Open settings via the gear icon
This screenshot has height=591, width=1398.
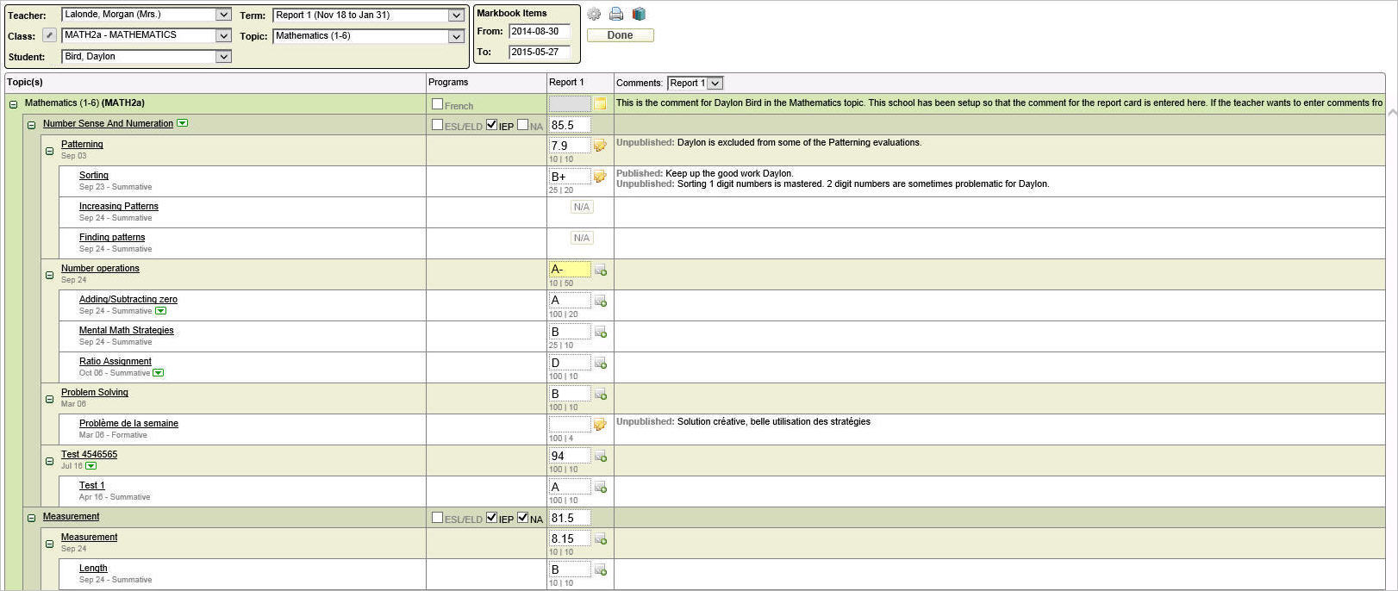[594, 14]
